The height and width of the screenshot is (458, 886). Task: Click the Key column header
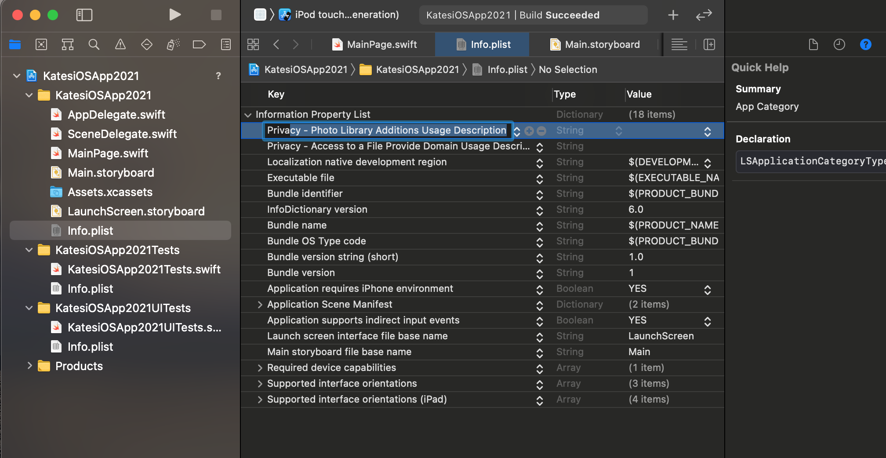coord(276,94)
